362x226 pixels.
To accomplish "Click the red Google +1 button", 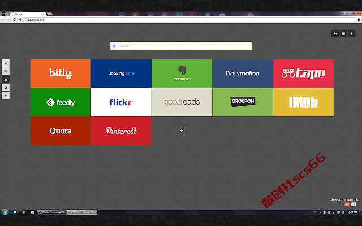I will click(x=347, y=205).
